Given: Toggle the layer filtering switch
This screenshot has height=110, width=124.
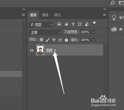Looking at the screenshot, I should point(94,24).
